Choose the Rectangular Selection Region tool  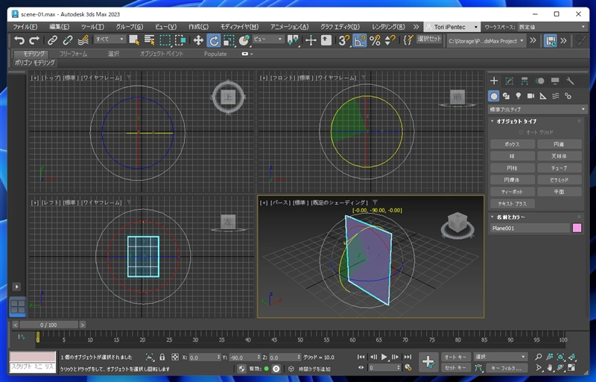click(x=165, y=40)
